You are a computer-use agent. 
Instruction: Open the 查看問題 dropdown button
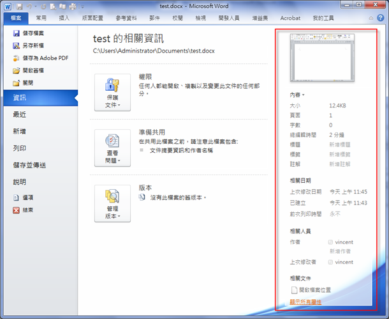(x=112, y=148)
